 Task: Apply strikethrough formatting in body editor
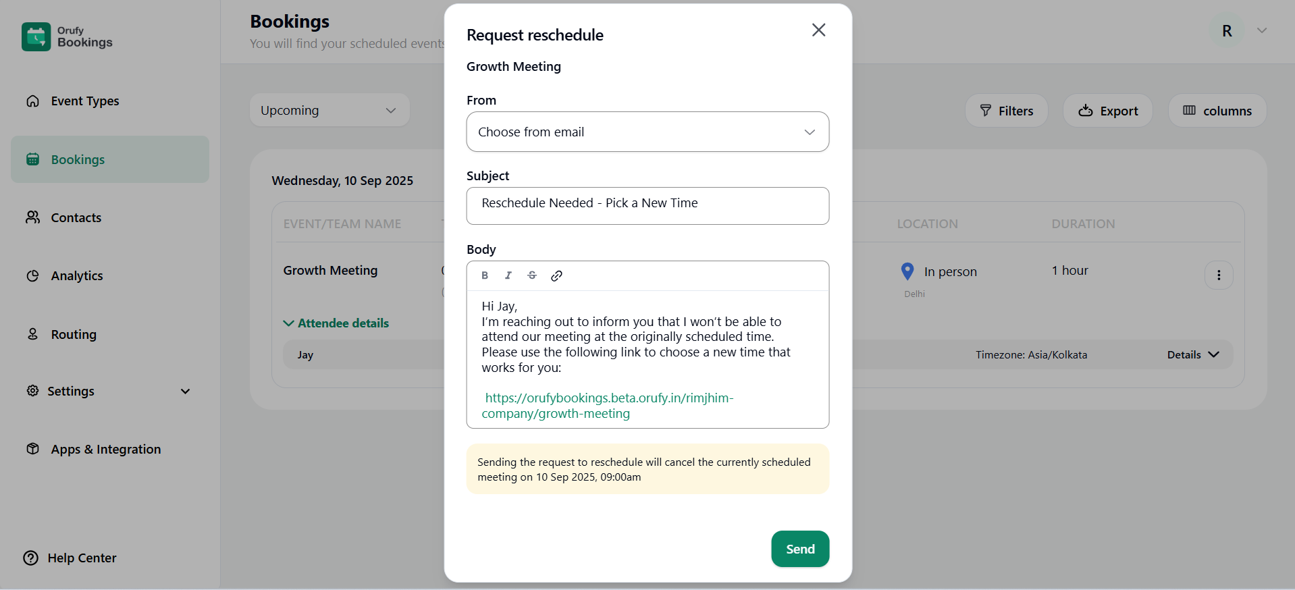pos(532,275)
